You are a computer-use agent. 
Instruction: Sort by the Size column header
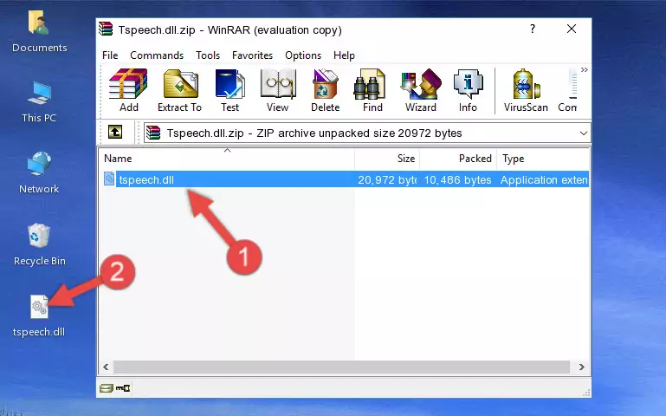(x=387, y=159)
